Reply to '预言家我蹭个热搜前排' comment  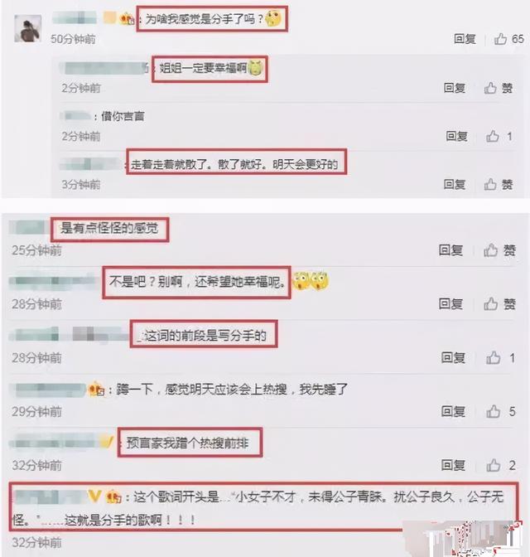(x=453, y=465)
